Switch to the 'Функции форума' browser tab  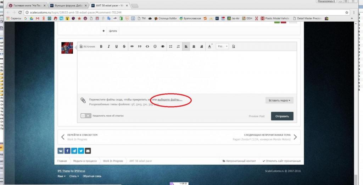pos(67,6)
